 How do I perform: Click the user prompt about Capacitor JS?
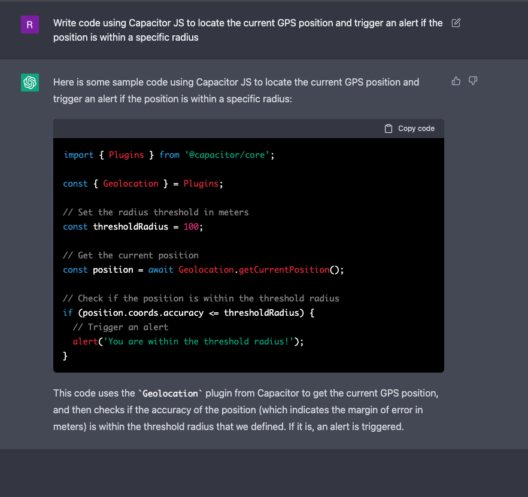click(x=247, y=30)
